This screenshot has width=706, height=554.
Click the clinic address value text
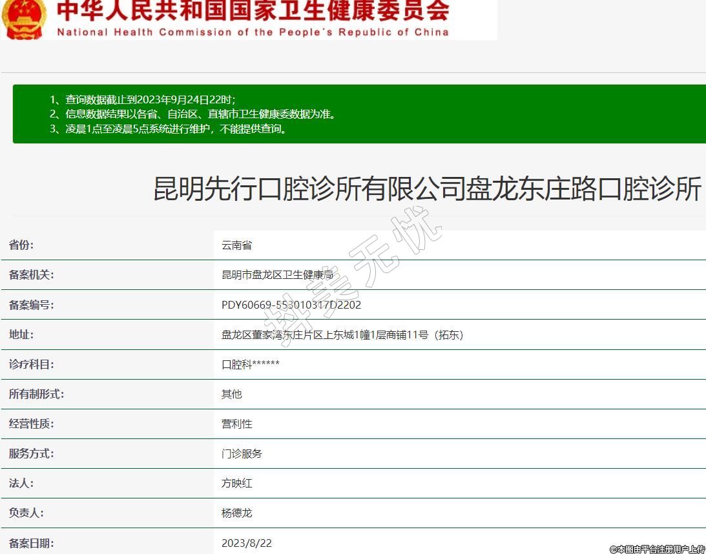[x=342, y=334]
